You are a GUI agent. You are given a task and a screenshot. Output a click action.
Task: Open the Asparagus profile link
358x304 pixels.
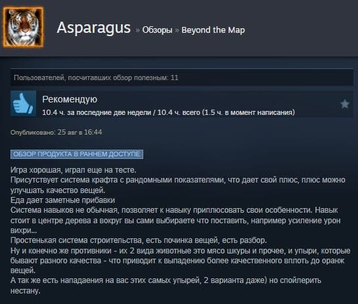click(94, 28)
